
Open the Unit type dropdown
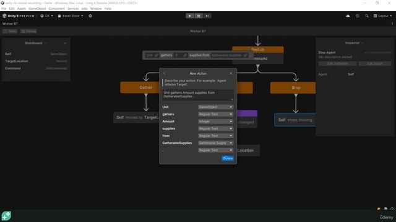coord(215,107)
